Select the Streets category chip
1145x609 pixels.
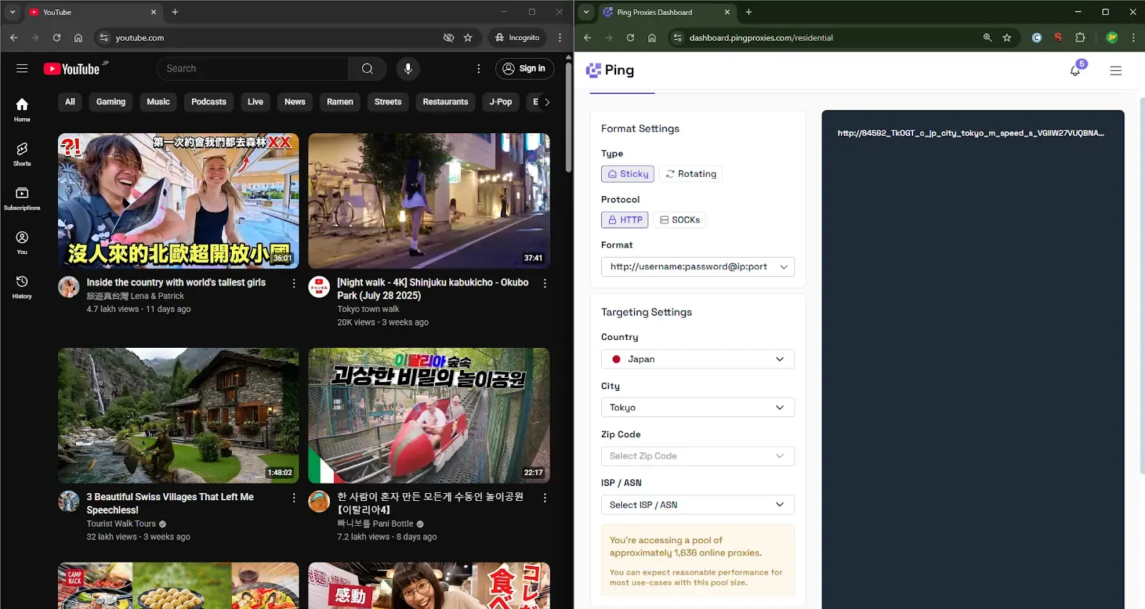[x=388, y=102]
